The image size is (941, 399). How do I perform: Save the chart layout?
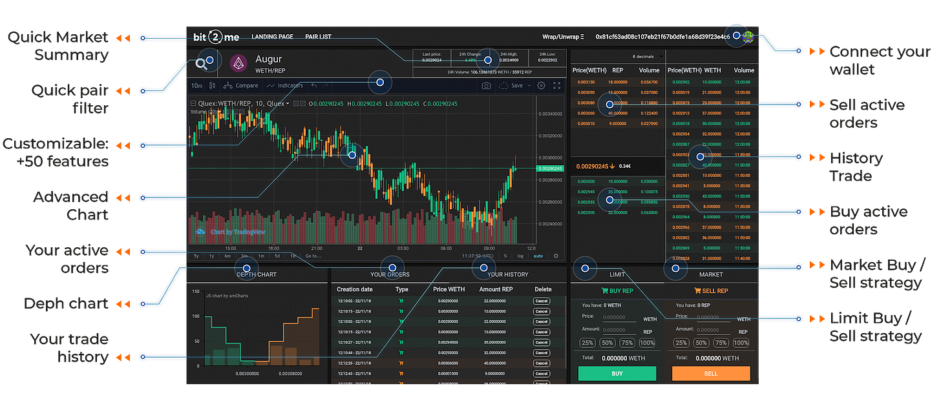point(511,85)
